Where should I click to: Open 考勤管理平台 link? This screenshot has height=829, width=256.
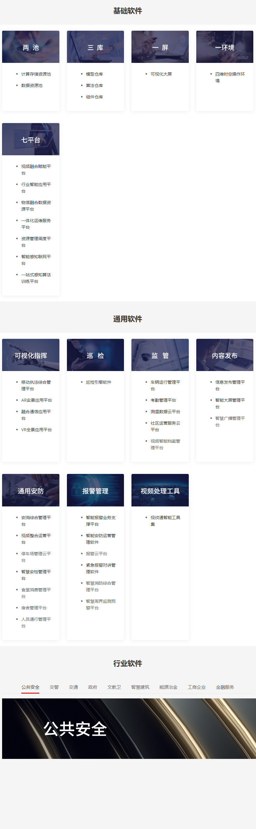pos(163,400)
